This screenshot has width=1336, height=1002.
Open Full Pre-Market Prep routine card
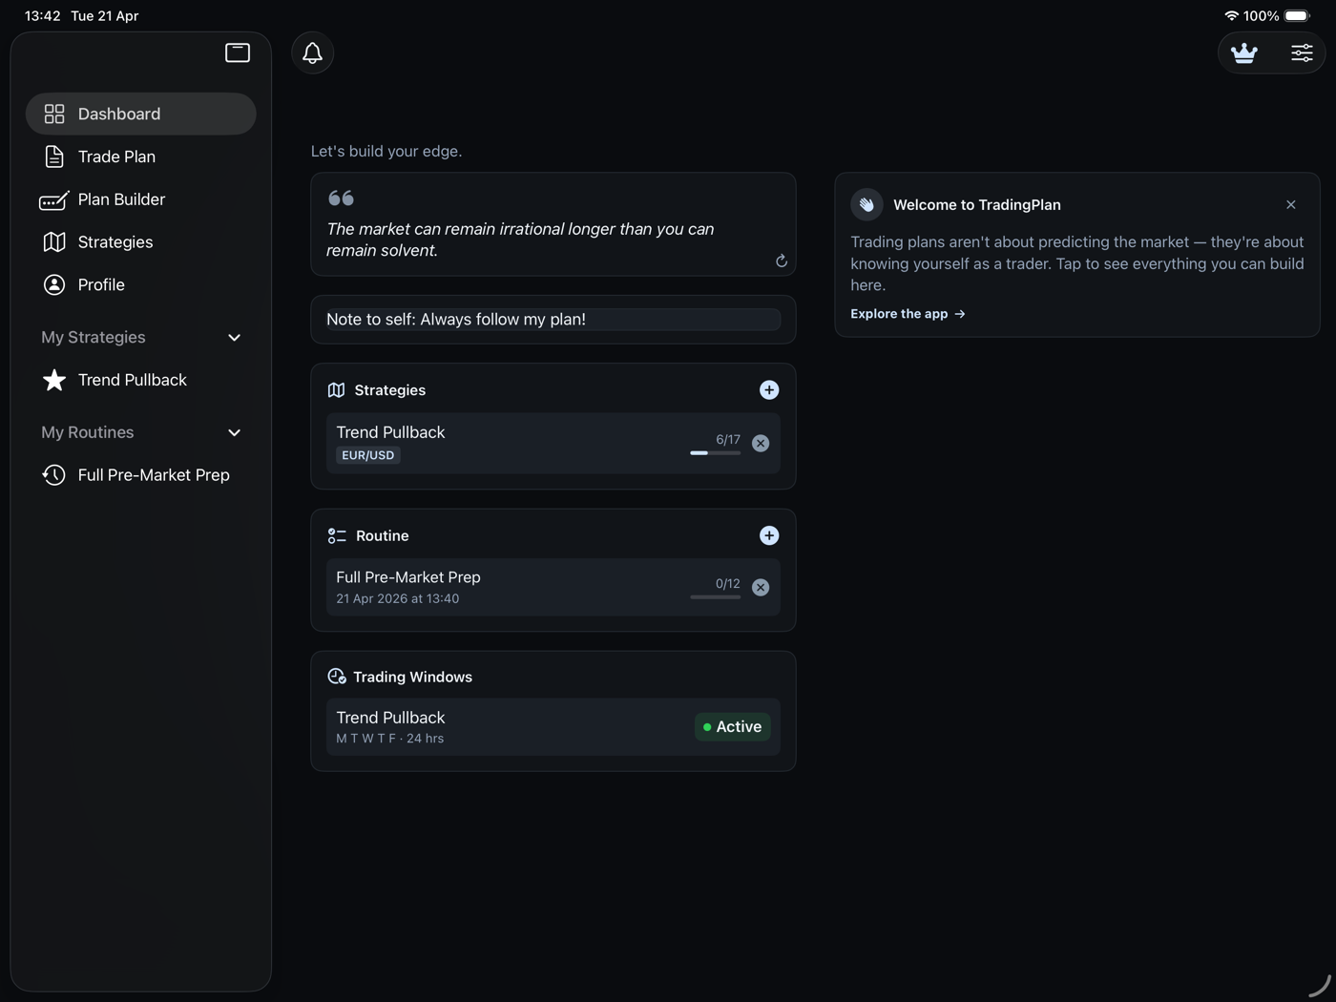point(553,587)
